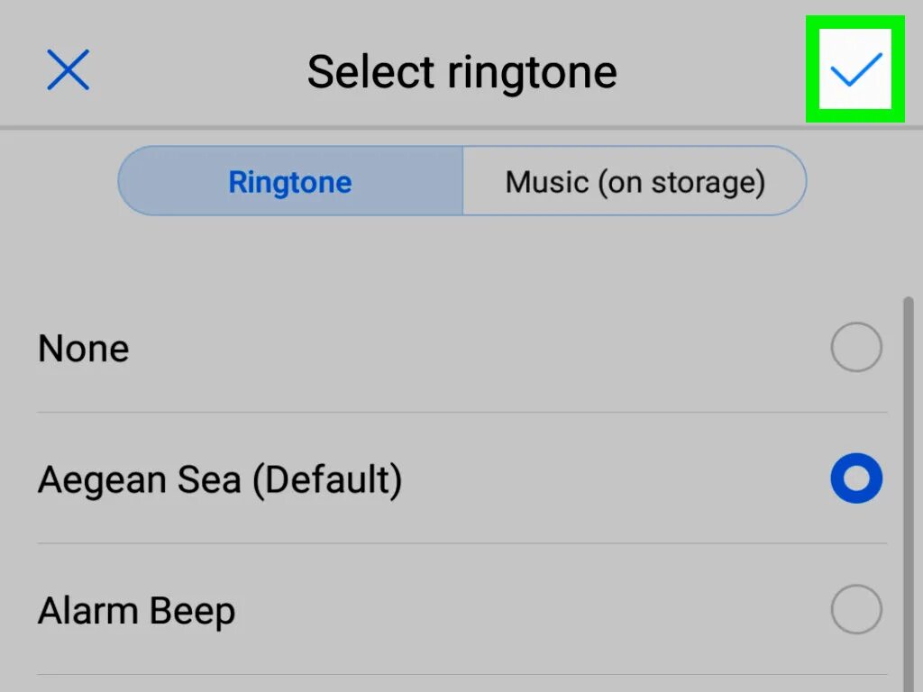923x692 pixels.
Task: Dismiss the Select ringtone screen
Action: point(69,70)
